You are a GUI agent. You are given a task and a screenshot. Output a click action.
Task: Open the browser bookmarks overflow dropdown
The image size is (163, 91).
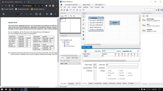(57, 9)
